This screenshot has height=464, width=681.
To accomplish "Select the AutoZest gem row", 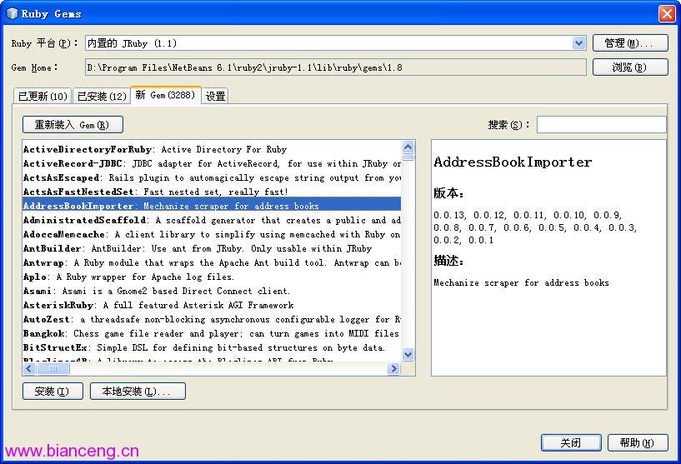I will [x=212, y=319].
